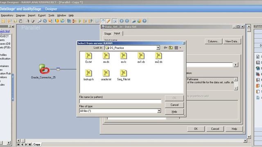This screenshot has width=262, height=147.
Task: Select the Seq_File.txt file
Action: (x=124, y=75)
